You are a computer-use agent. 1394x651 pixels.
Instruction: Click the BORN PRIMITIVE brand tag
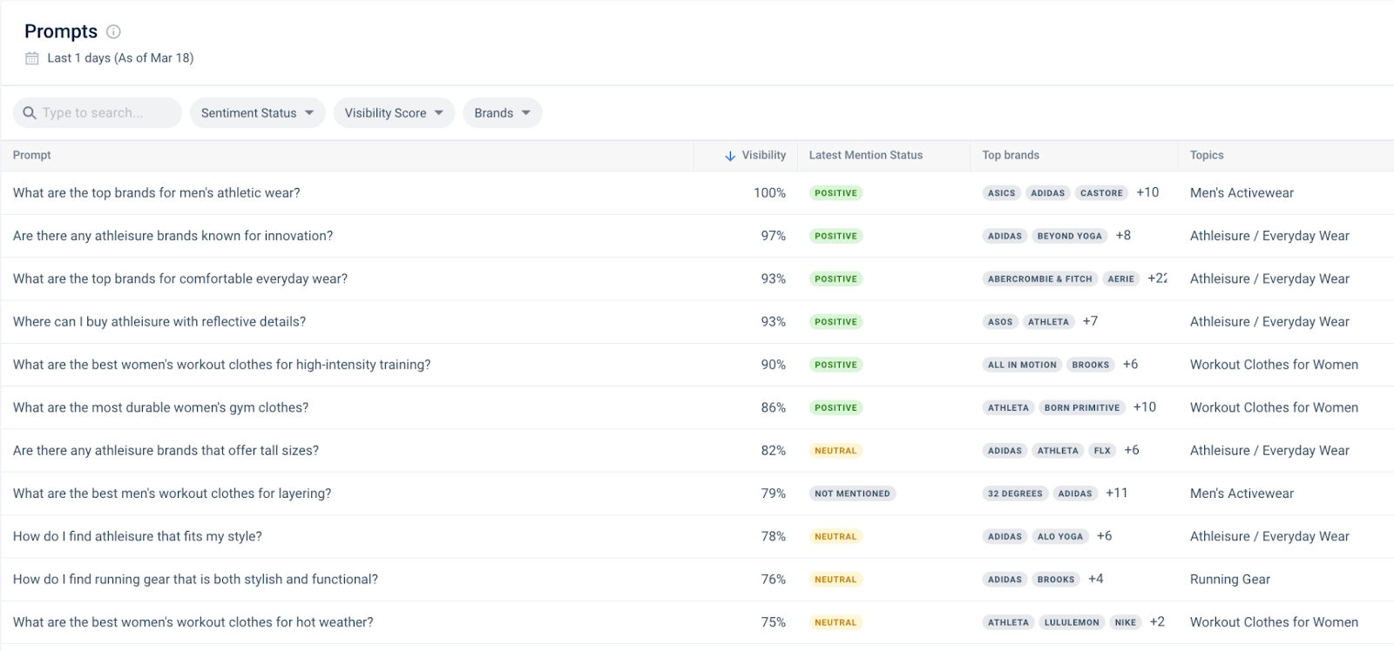pyautogui.click(x=1082, y=407)
